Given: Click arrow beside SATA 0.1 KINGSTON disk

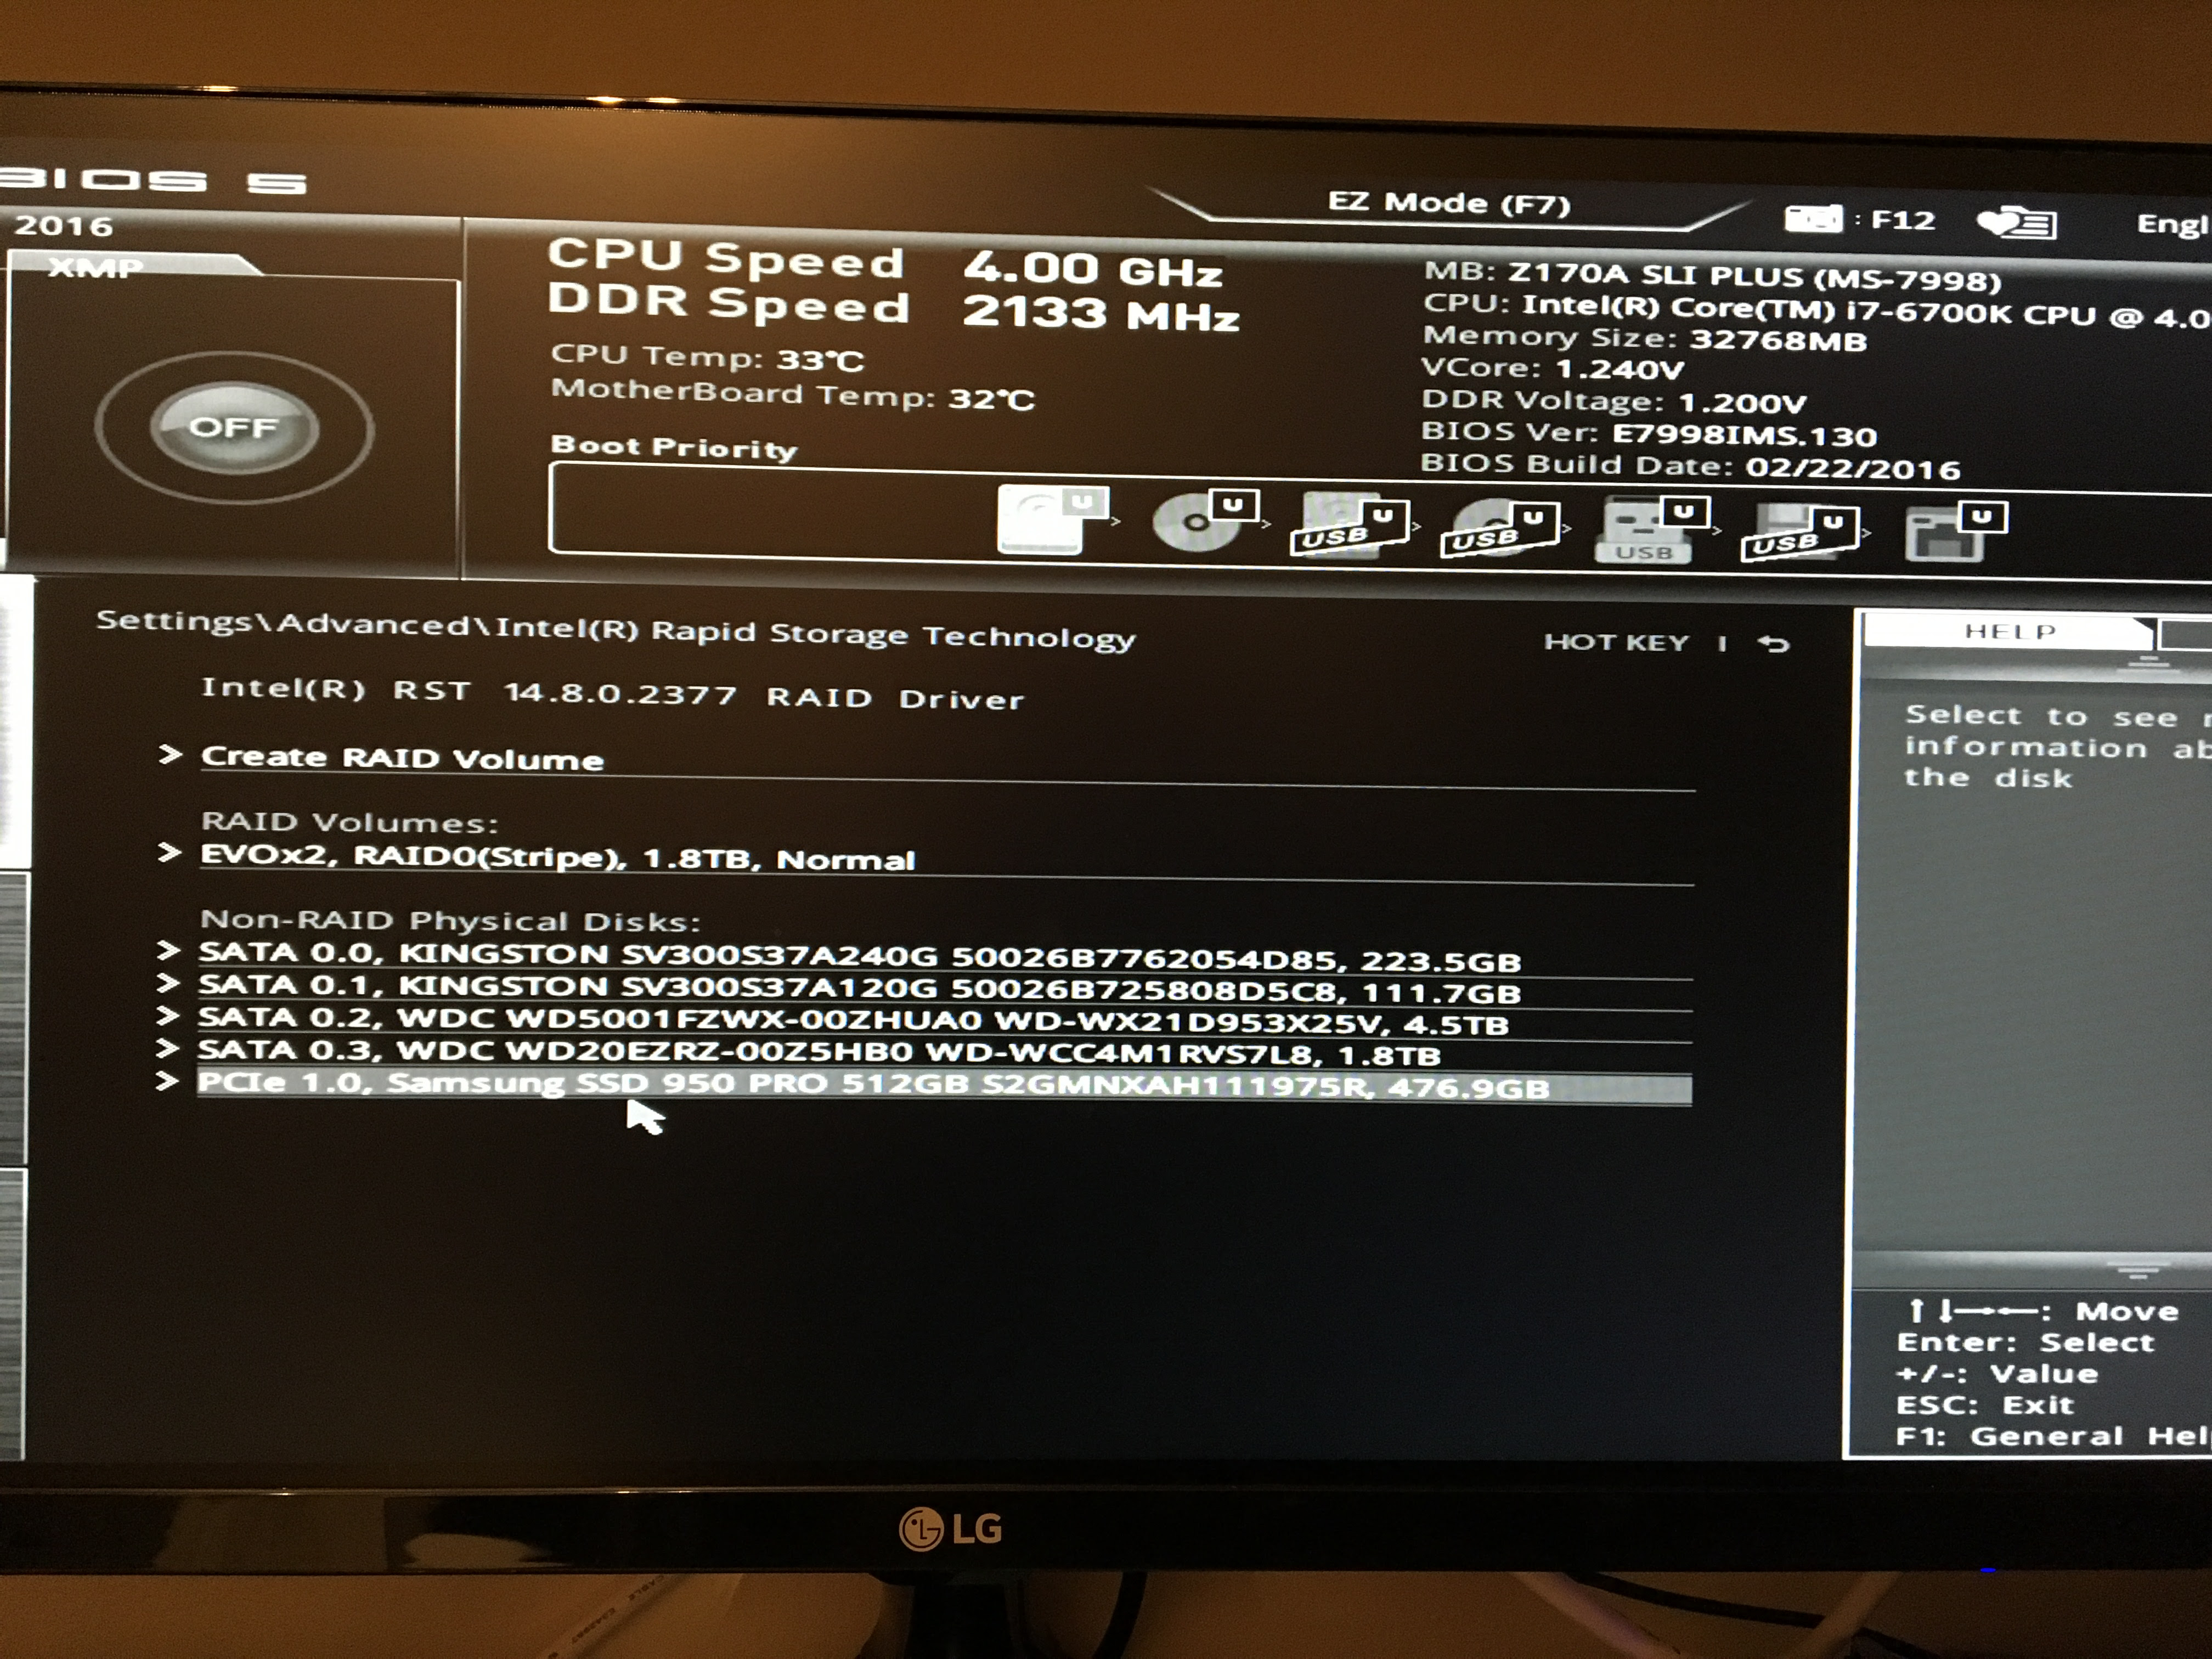Looking at the screenshot, I should [x=168, y=983].
